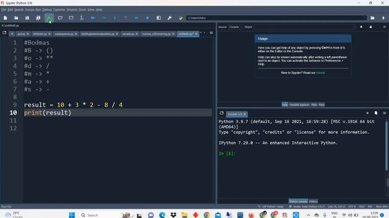Save all open files

(x=38, y=18)
